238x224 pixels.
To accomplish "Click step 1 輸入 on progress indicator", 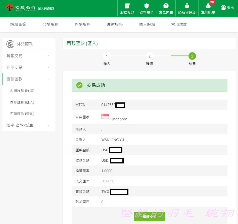I will [x=107, y=56].
